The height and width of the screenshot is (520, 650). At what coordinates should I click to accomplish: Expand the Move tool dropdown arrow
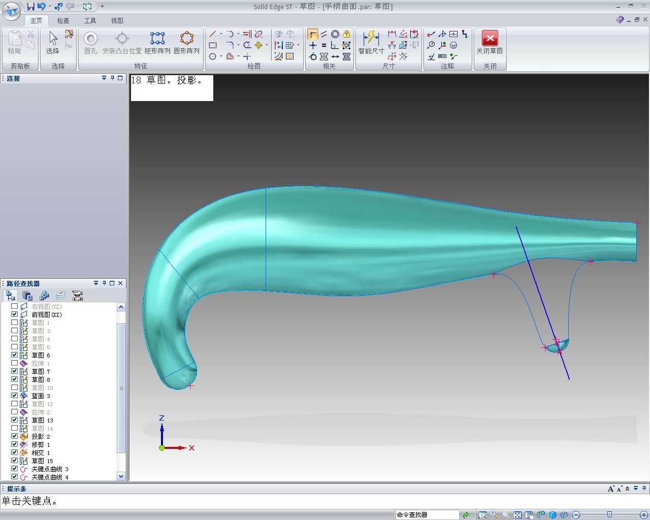tap(267, 45)
